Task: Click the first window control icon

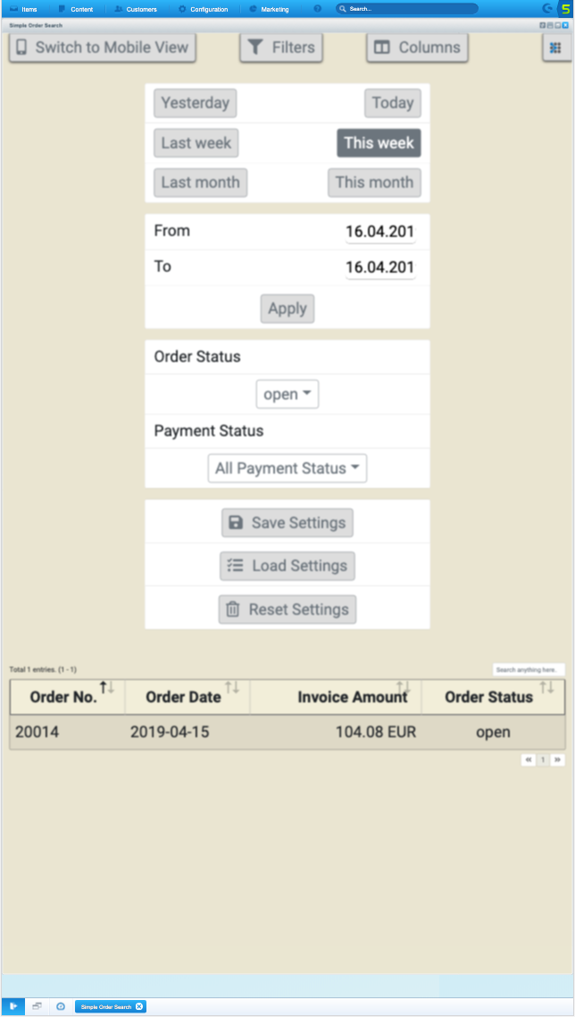Action: (543, 25)
